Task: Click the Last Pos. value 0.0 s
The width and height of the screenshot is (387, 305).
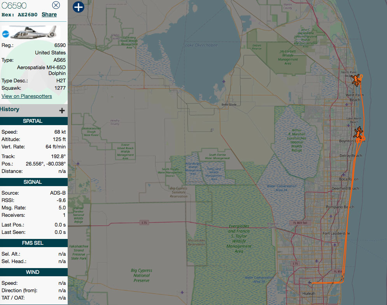Action: tap(60, 225)
